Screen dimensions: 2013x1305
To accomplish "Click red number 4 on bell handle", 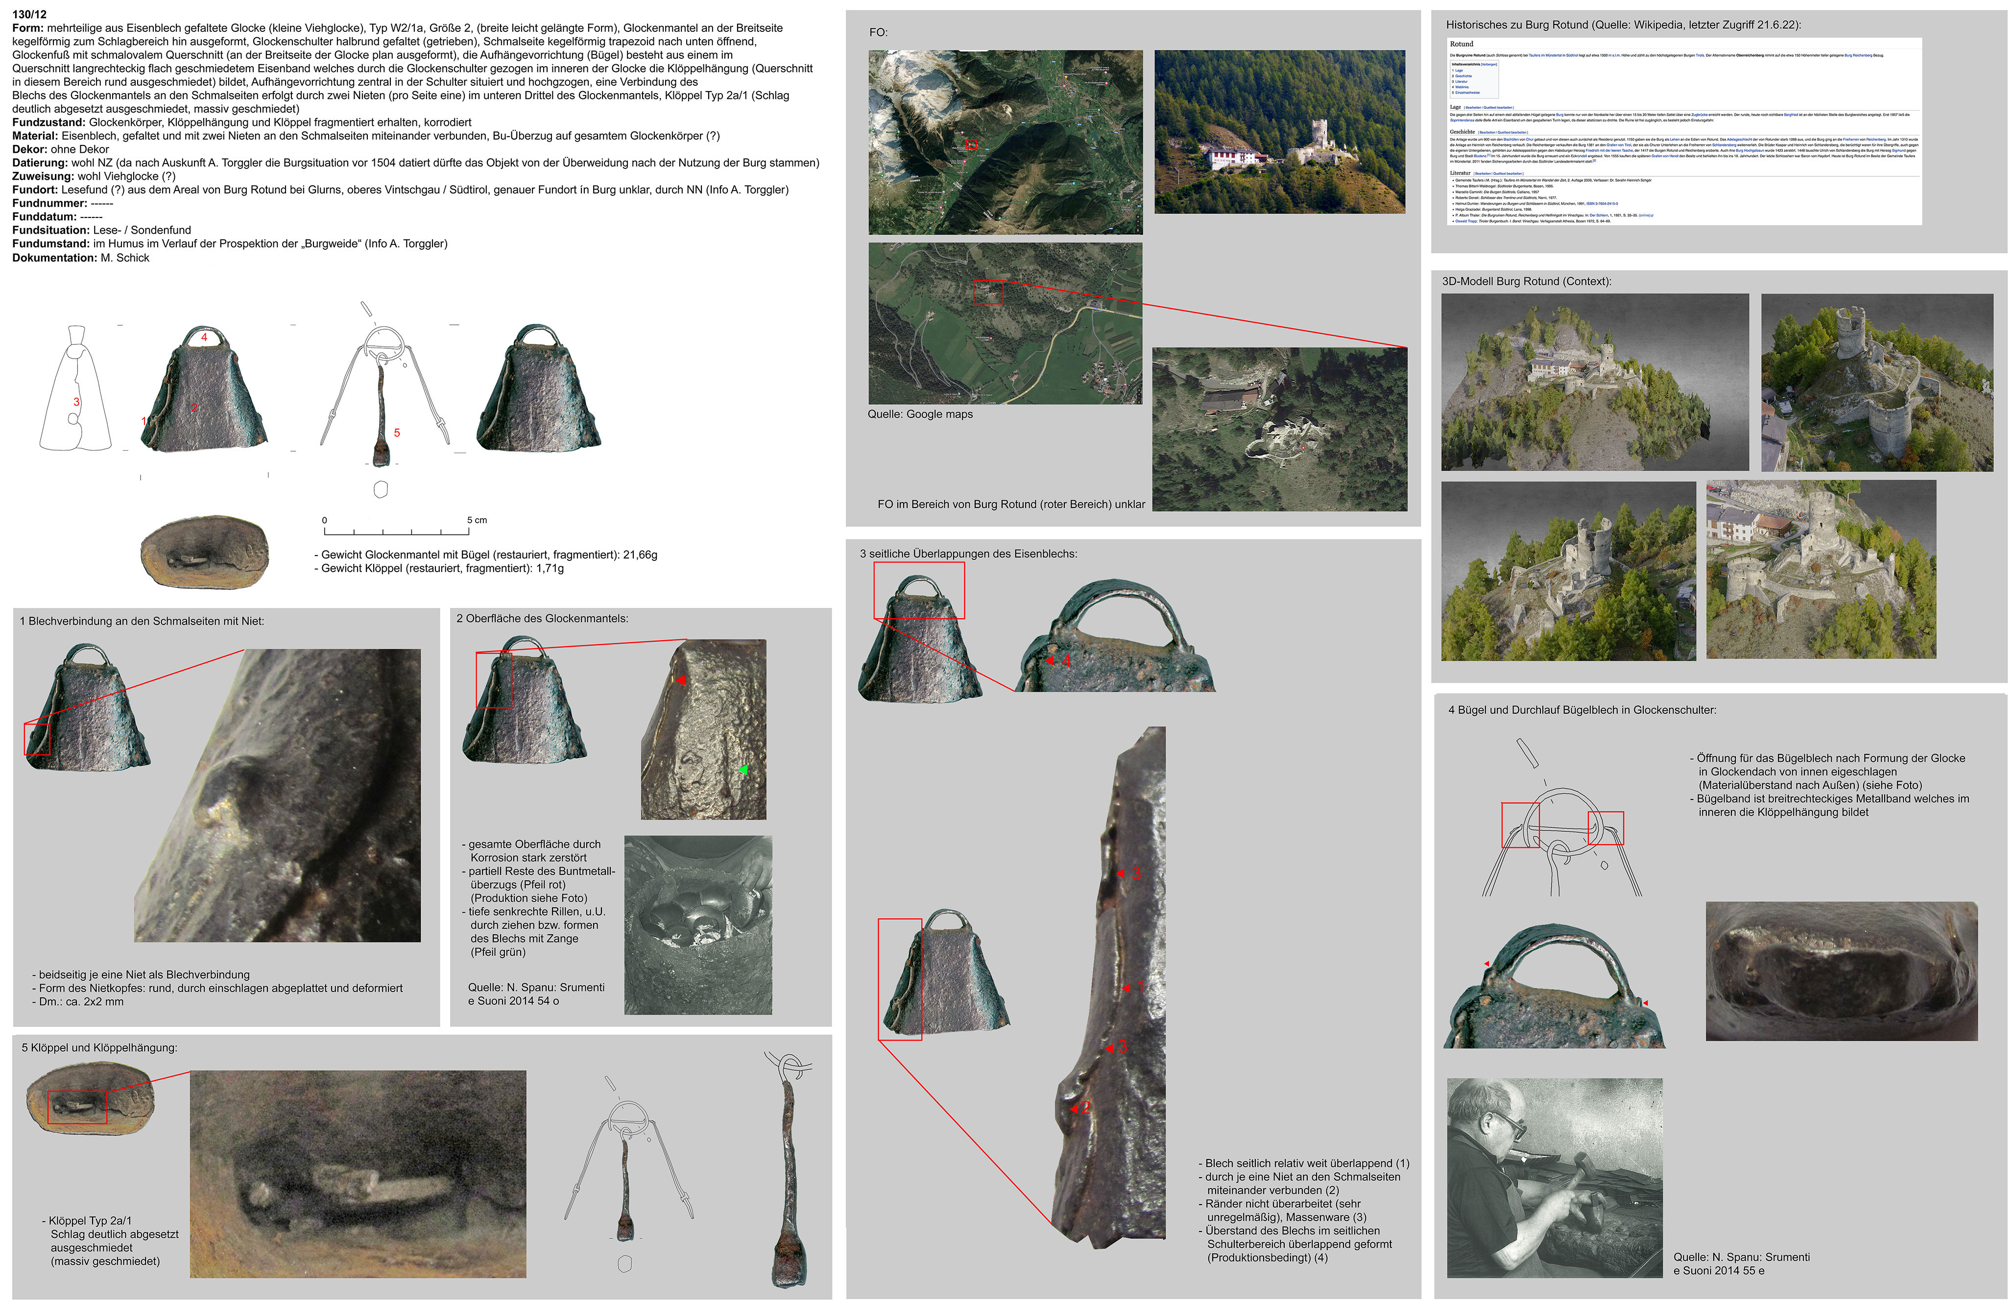I will pyautogui.click(x=204, y=338).
